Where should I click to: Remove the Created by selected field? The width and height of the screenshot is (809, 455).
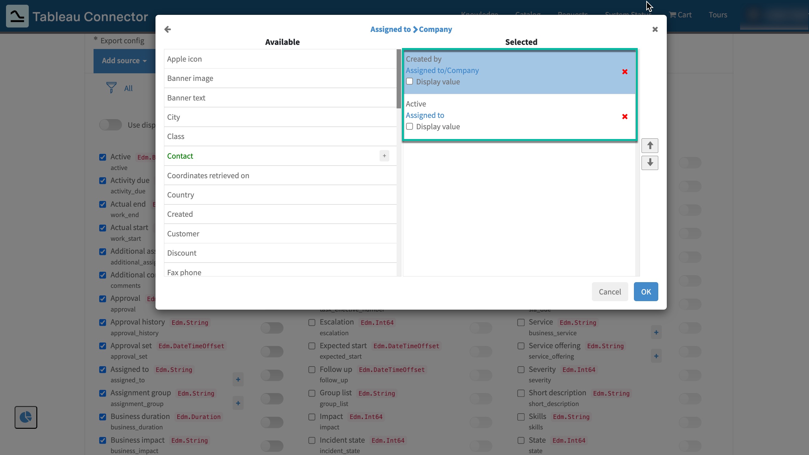click(x=624, y=72)
